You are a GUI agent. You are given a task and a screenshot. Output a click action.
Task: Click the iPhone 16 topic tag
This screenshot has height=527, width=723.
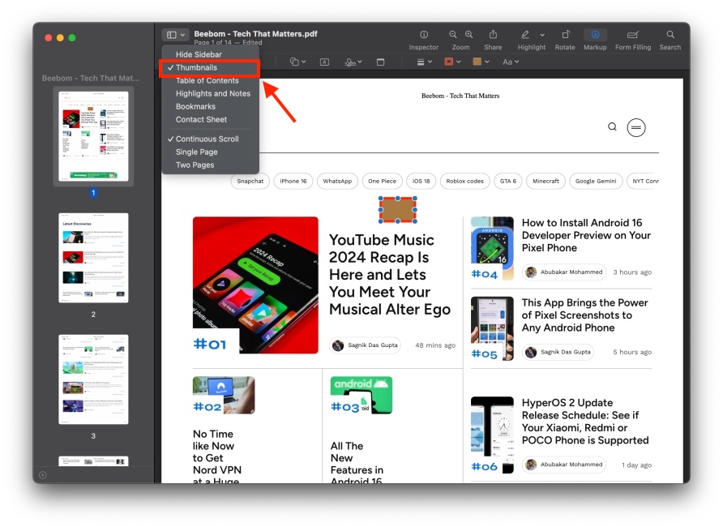coord(293,181)
